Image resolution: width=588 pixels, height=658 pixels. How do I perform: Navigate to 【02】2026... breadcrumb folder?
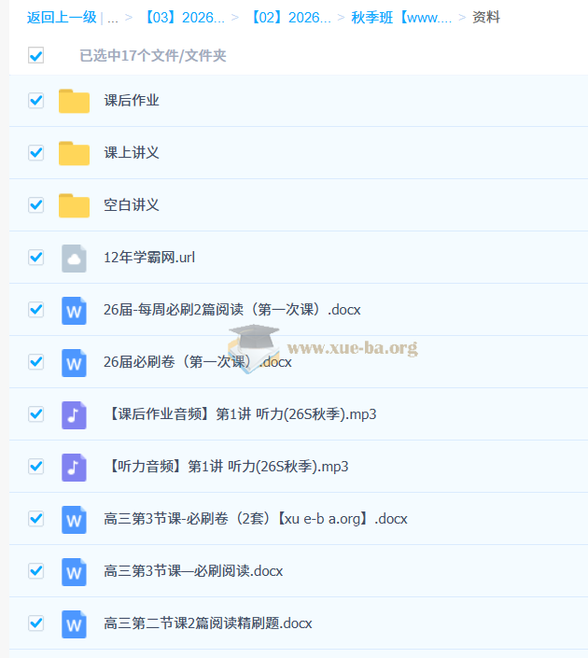(x=290, y=18)
